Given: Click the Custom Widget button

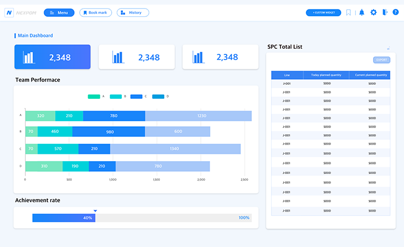Looking at the screenshot, I should point(323,12).
